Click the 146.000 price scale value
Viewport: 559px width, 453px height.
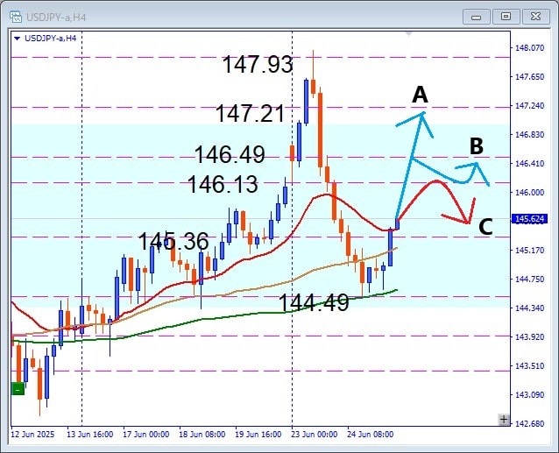(530, 193)
